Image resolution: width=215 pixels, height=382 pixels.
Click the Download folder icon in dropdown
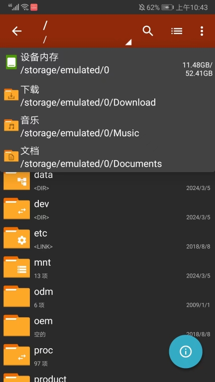coord(11,95)
